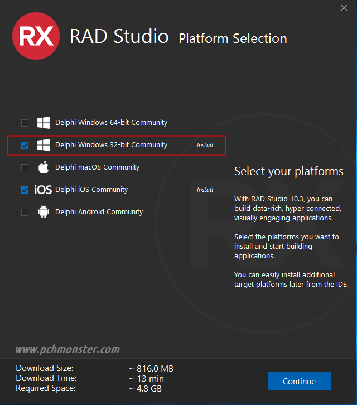Click the '~ 13 min' download time value
Image resolution: width=357 pixels, height=405 pixels.
[x=146, y=379]
